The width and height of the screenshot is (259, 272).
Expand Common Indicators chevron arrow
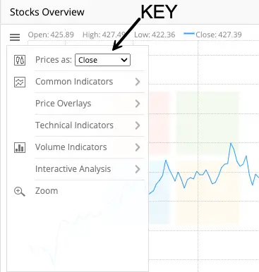(138, 82)
